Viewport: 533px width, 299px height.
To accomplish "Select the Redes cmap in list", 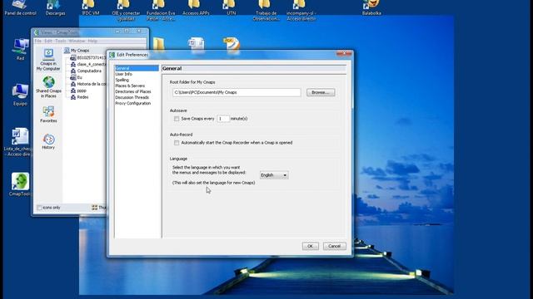I will click(80, 97).
